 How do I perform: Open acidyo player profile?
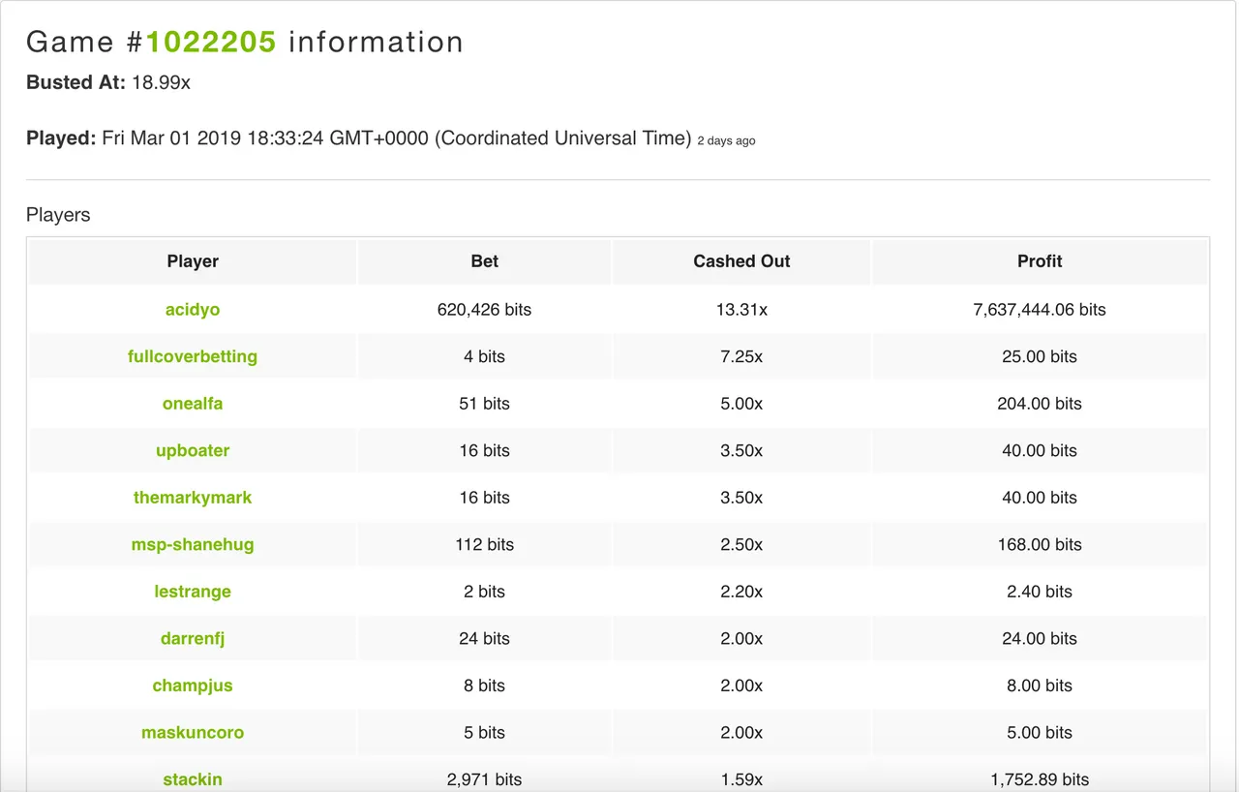pyautogui.click(x=193, y=310)
